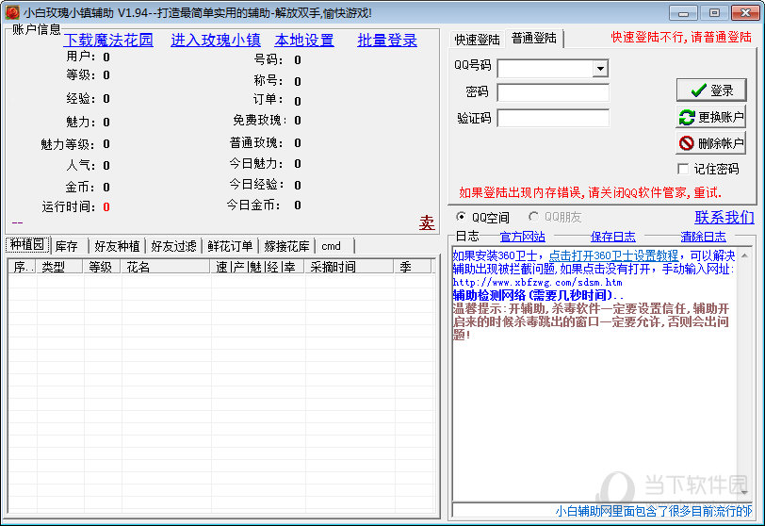The width and height of the screenshot is (765, 526).
Task: Click the 更换账户 switch account button
Action: (x=711, y=117)
